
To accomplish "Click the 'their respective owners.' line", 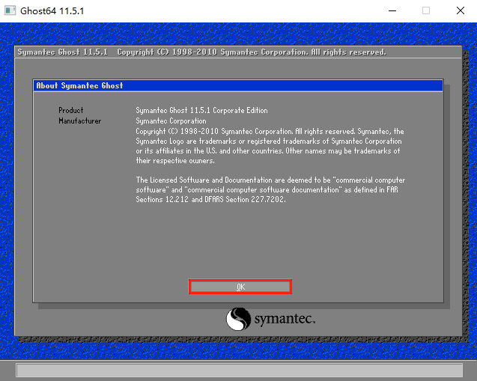I will click(175, 160).
